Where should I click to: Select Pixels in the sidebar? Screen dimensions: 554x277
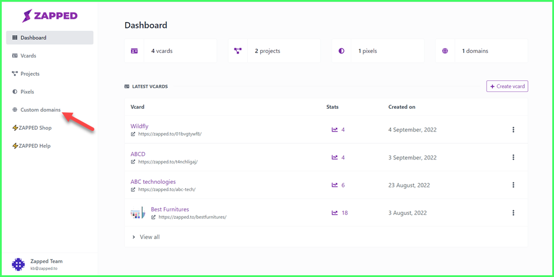coord(27,91)
